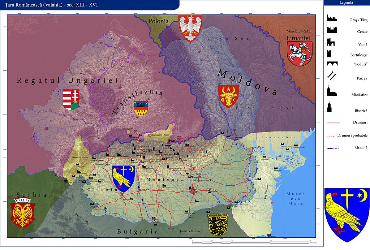This screenshot has width=370, height=250.
Task: Click the Serbia label
Action: (x=32, y=195)
